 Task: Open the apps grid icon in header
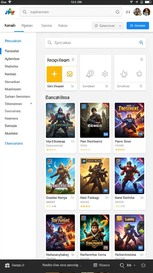tap(128, 12)
